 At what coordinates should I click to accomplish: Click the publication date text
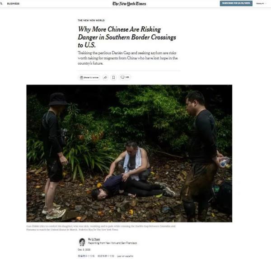point(84,250)
